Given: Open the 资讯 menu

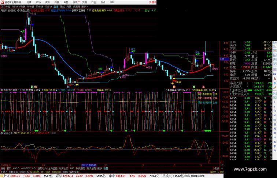Looking at the screenshot, I should [x=47, y=2].
